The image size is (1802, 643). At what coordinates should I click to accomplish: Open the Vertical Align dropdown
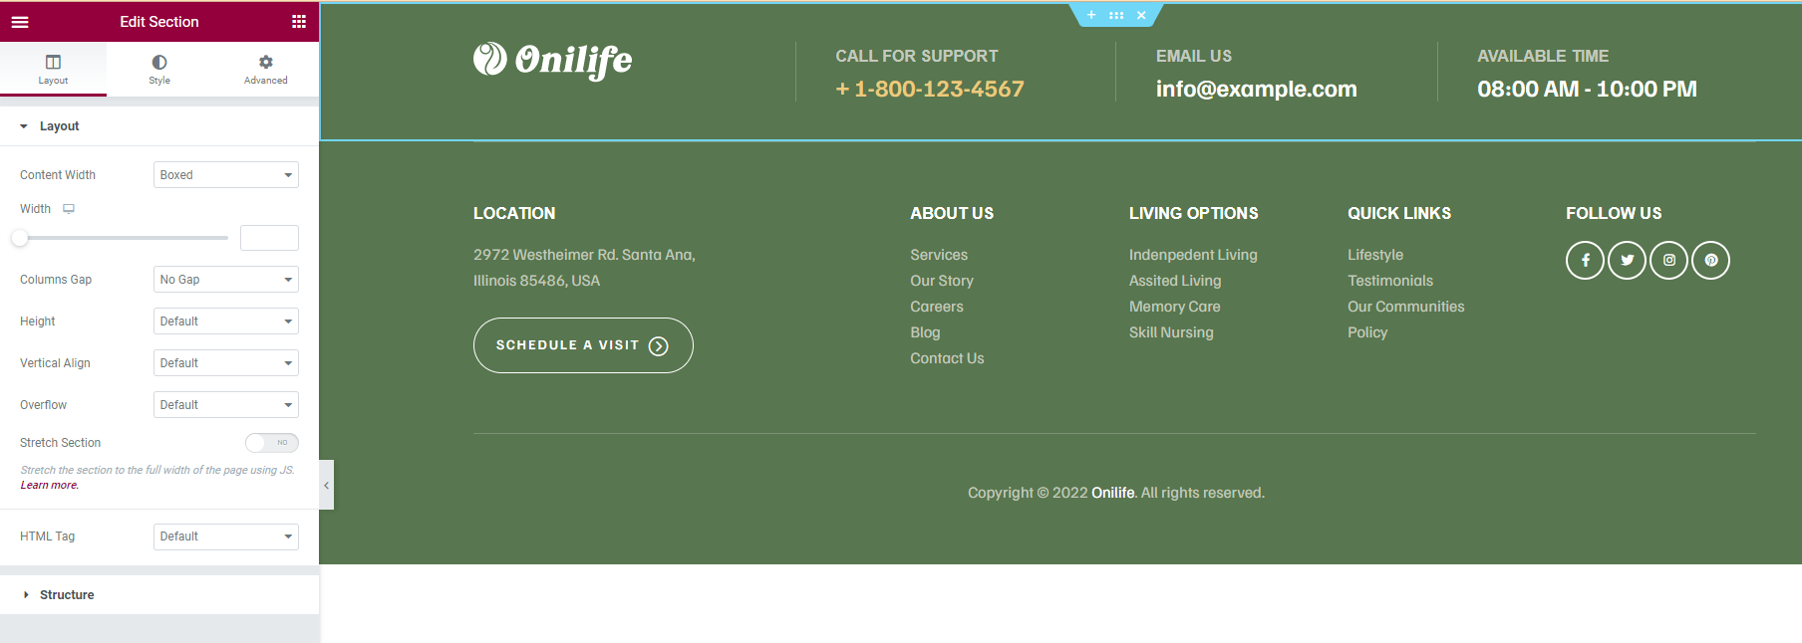pyautogui.click(x=226, y=363)
